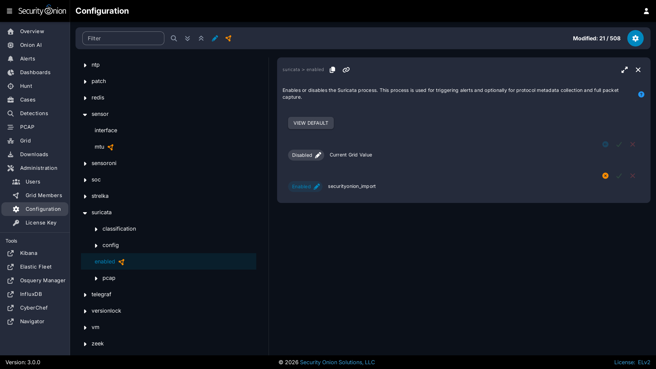The width and height of the screenshot is (656, 369).
Task: Go to Detections in sidebar
Action: pyautogui.click(x=34, y=113)
